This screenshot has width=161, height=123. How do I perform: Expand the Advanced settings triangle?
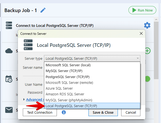point(24,99)
